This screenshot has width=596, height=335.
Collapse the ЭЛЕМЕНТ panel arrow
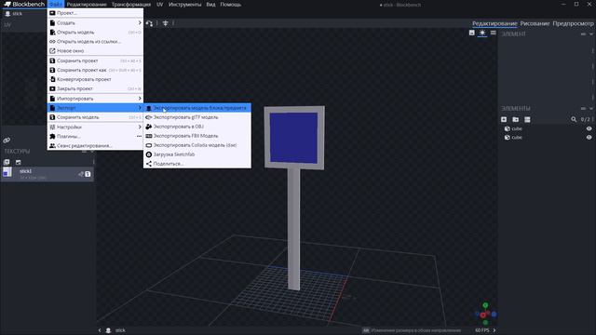click(591, 34)
